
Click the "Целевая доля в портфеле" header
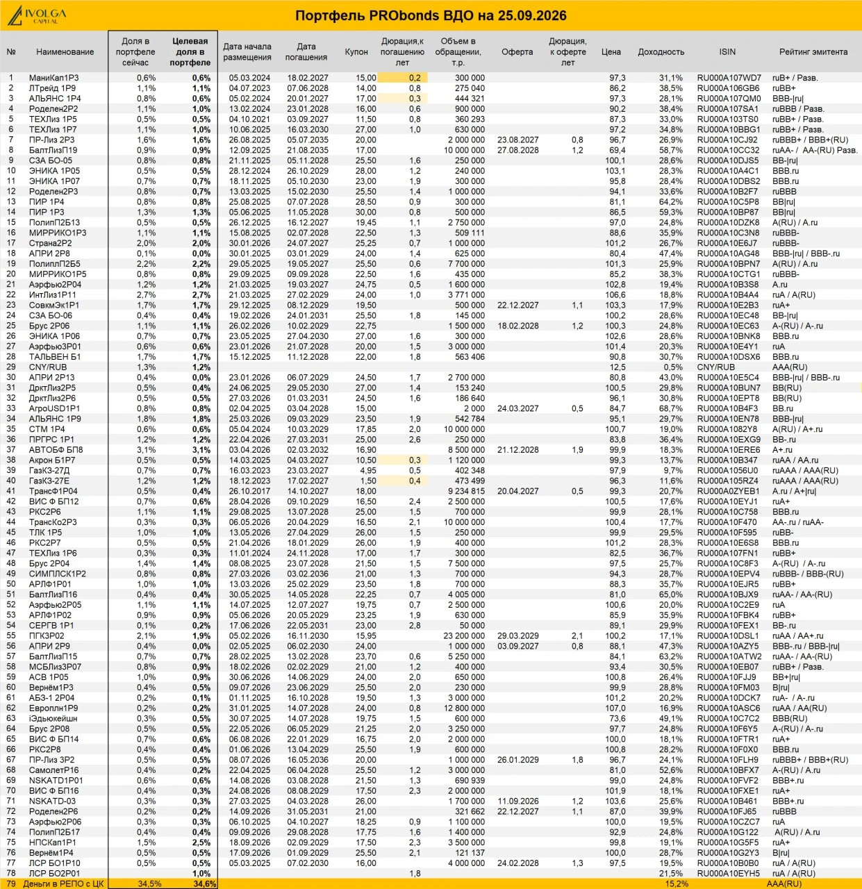pos(190,52)
